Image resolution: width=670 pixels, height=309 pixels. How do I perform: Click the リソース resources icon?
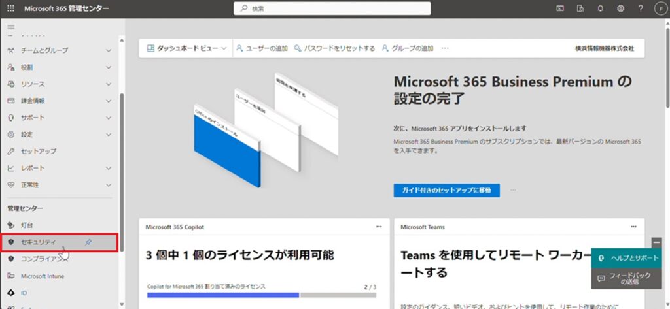(x=11, y=84)
